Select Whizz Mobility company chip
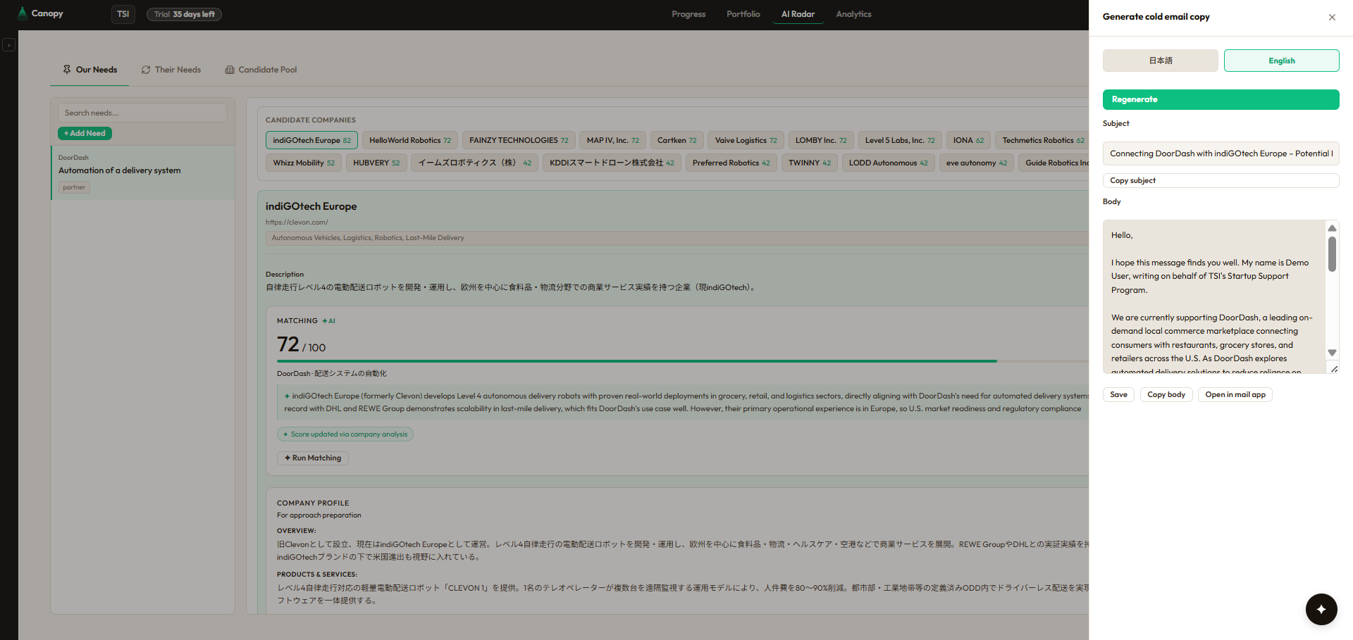This screenshot has height=640, width=1353. coord(304,163)
